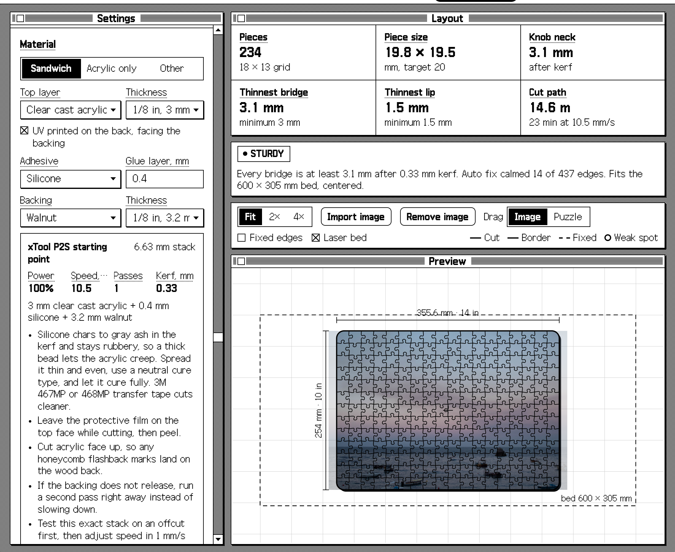Click the Thinnest lip label
Screen dimensions: 675x552
[x=410, y=93]
